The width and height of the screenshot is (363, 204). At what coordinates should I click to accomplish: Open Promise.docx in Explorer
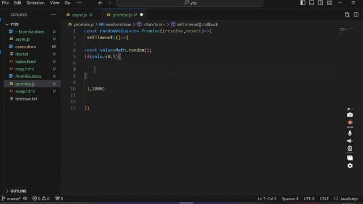28,76
